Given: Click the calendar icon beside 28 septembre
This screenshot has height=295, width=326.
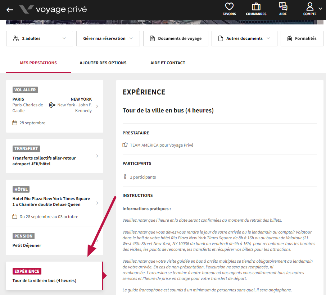Looking at the screenshot, I should click(15, 123).
